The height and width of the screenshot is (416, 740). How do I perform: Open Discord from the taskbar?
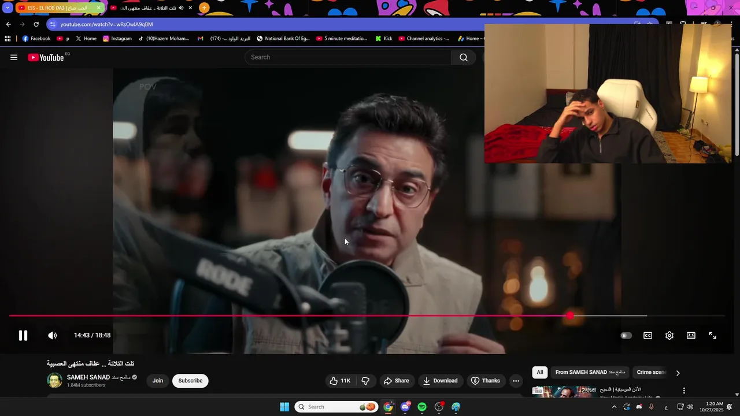tap(405, 407)
